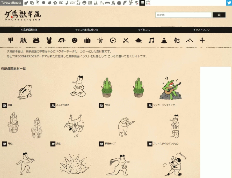Select the 他 (other) category icon

[x=177, y=40]
